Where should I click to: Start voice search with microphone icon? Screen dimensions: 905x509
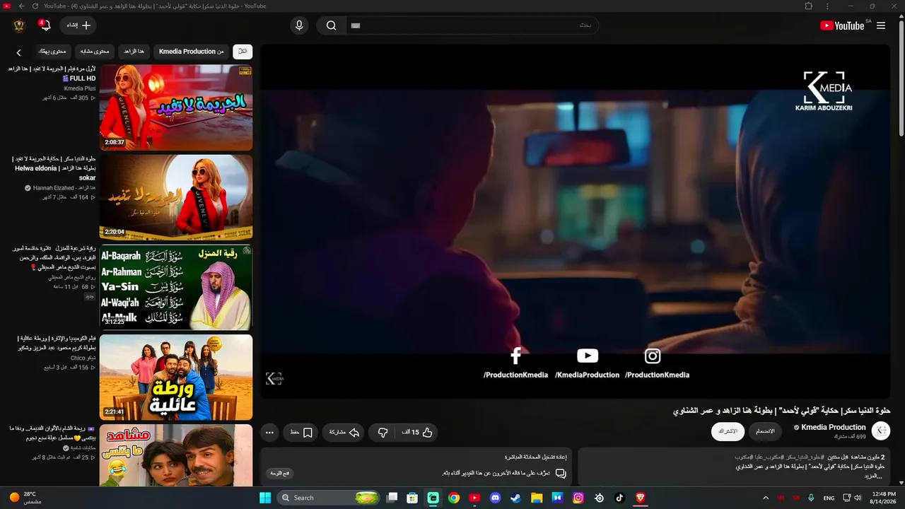[x=299, y=25]
